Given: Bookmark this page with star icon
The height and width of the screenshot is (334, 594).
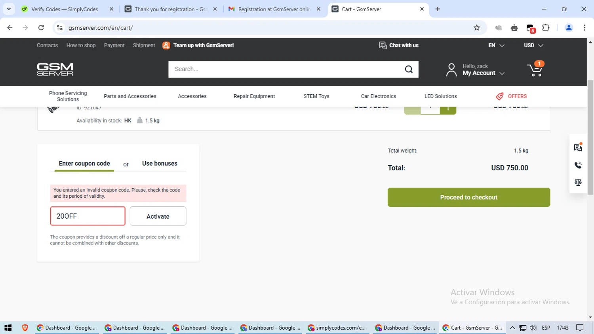Looking at the screenshot, I should (x=477, y=28).
